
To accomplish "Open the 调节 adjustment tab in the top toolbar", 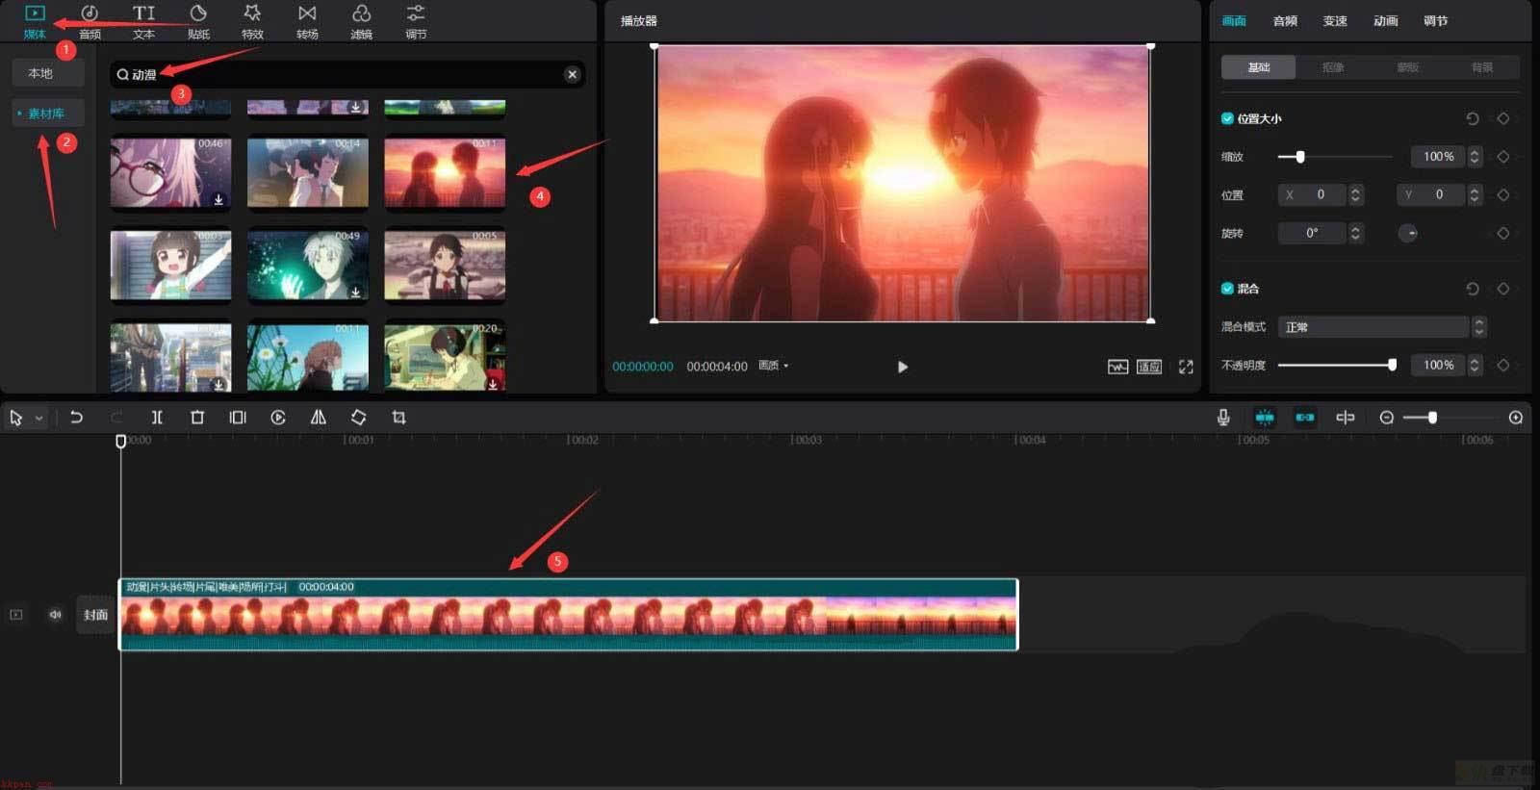I will click(416, 21).
